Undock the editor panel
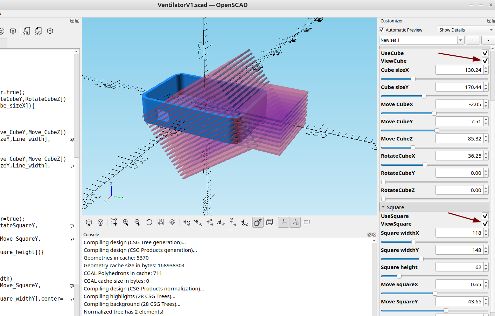This screenshot has height=316, width=495. tap(72, 21)
